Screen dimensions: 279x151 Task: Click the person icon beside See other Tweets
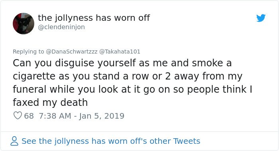[x=14, y=141]
